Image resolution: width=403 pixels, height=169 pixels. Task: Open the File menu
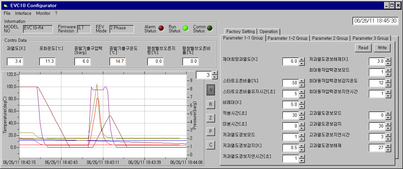pos(7,13)
